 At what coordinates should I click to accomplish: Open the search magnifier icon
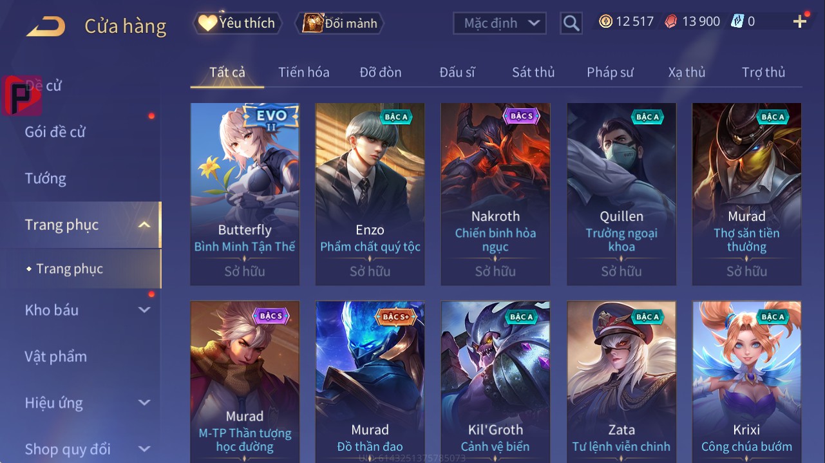[x=571, y=23]
